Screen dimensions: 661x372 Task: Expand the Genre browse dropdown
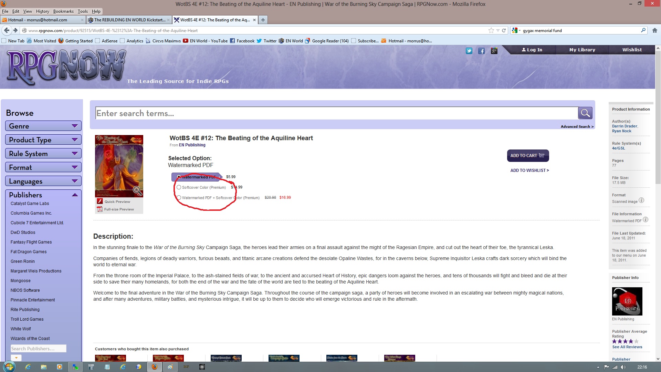[x=43, y=126]
